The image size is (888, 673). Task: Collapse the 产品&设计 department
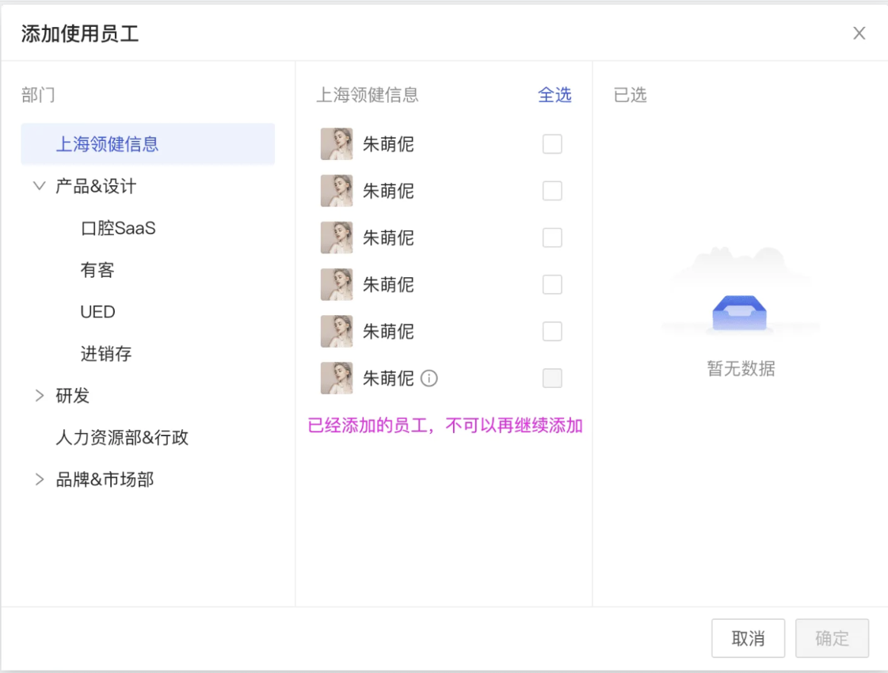pyautogui.click(x=39, y=186)
